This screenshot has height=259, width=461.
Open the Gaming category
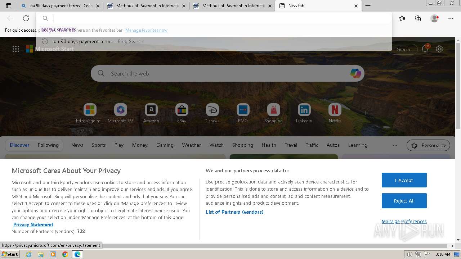[165, 145]
